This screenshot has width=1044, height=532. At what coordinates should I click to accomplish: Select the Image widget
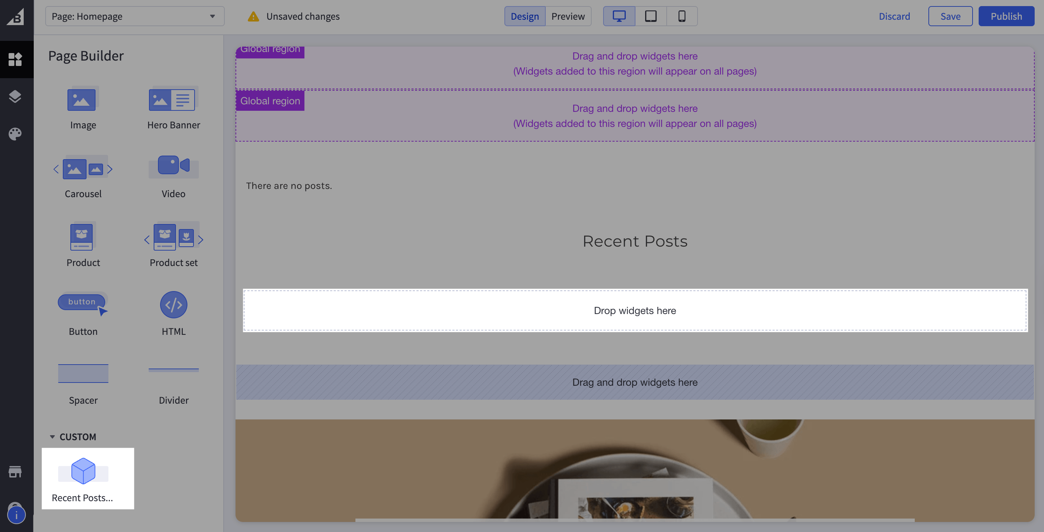point(83,107)
